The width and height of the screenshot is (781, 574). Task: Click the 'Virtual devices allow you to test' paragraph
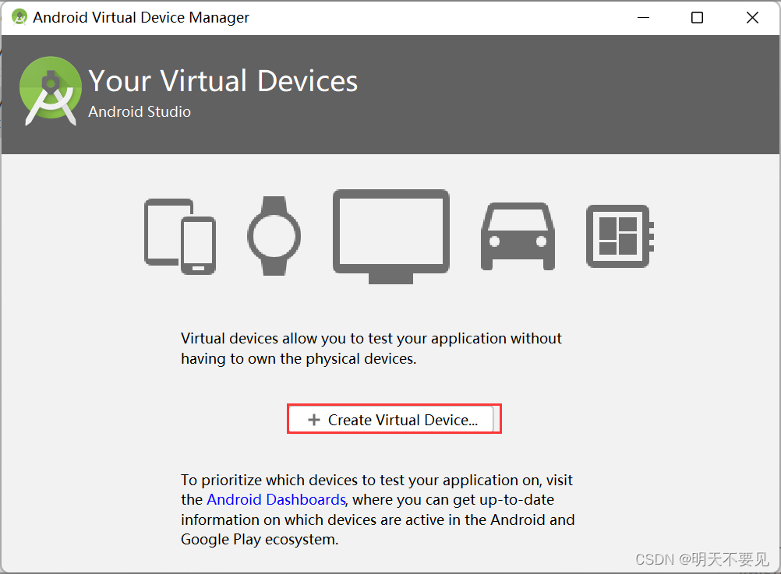(371, 348)
